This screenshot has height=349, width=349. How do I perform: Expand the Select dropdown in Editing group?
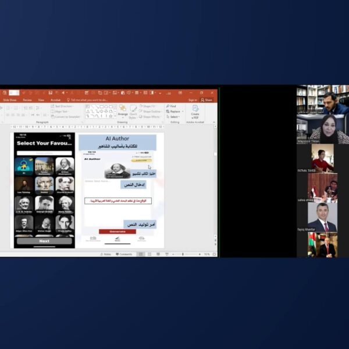[173, 117]
